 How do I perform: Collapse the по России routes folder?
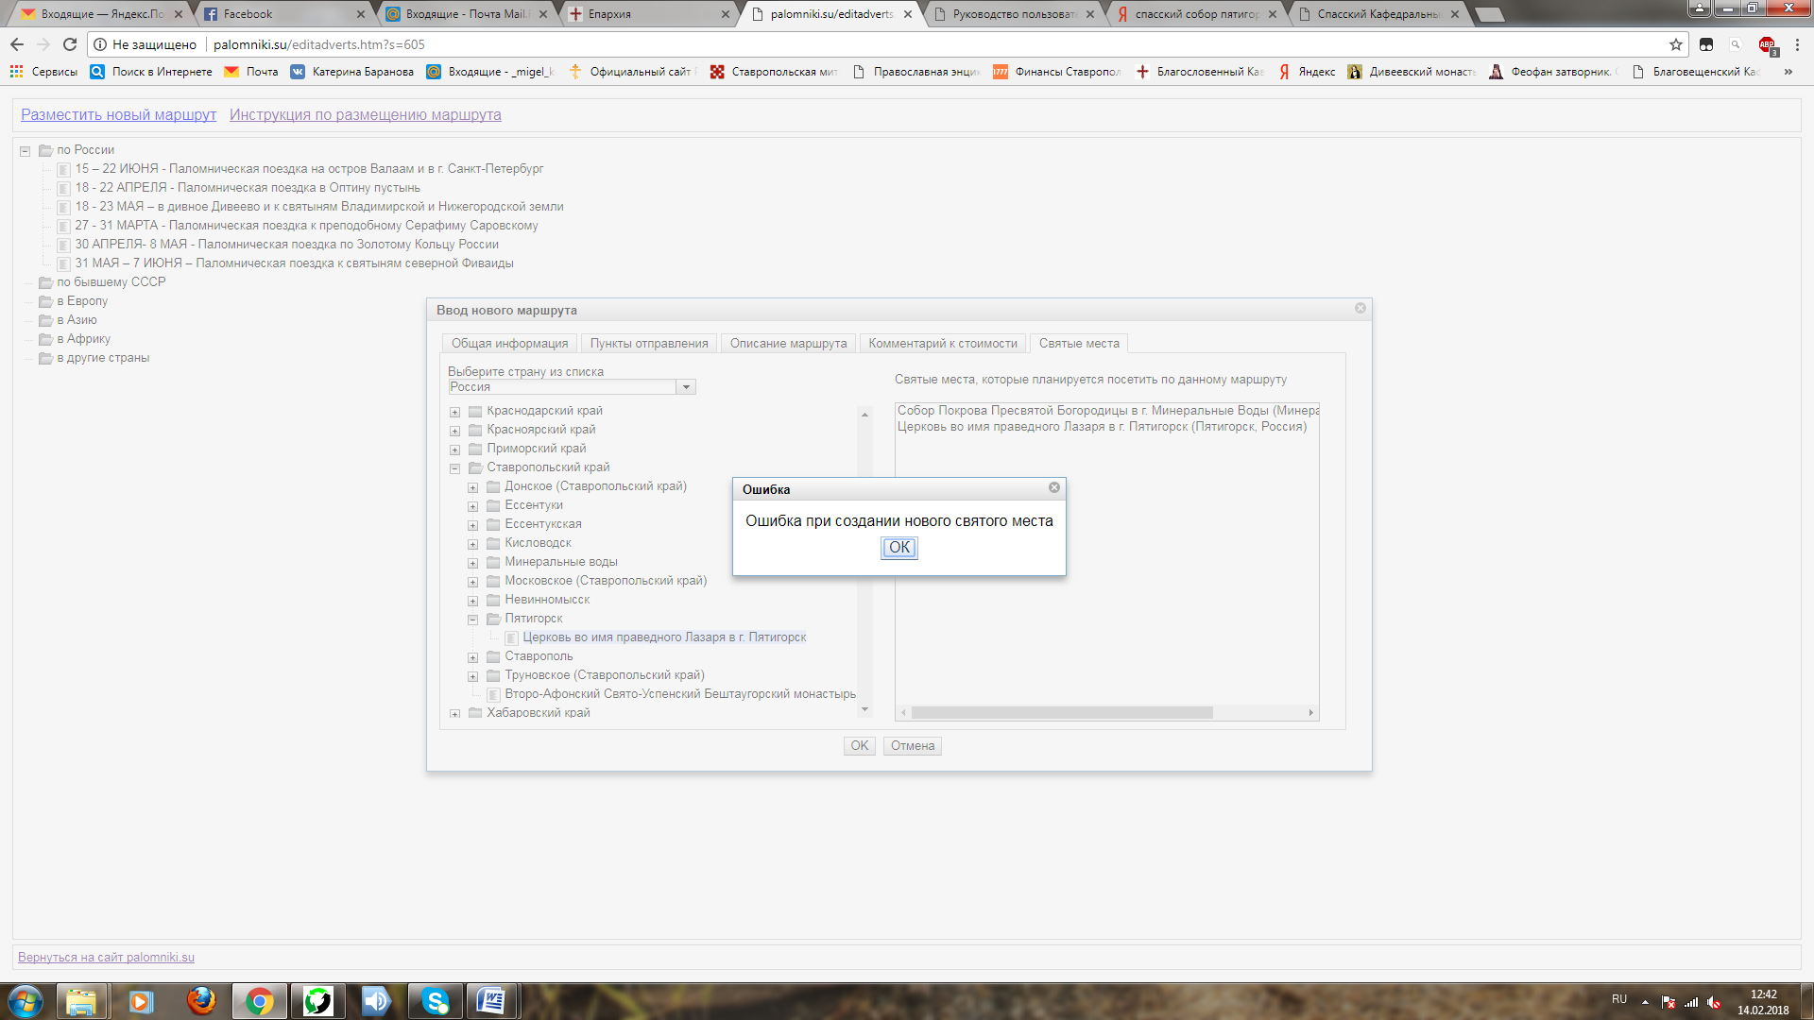tap(26, 151)
